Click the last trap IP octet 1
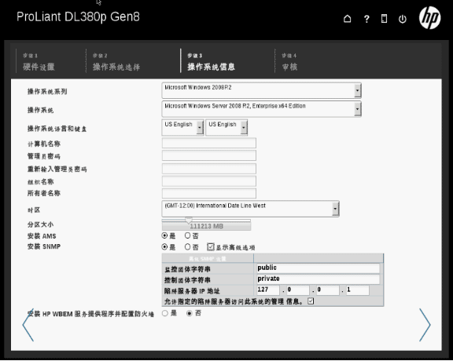 point(358,290)
